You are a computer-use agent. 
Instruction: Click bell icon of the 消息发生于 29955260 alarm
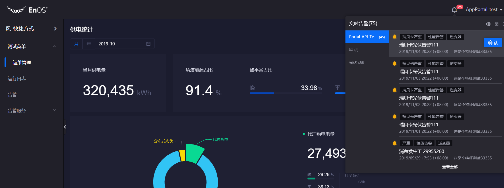[x=394, y=143]
